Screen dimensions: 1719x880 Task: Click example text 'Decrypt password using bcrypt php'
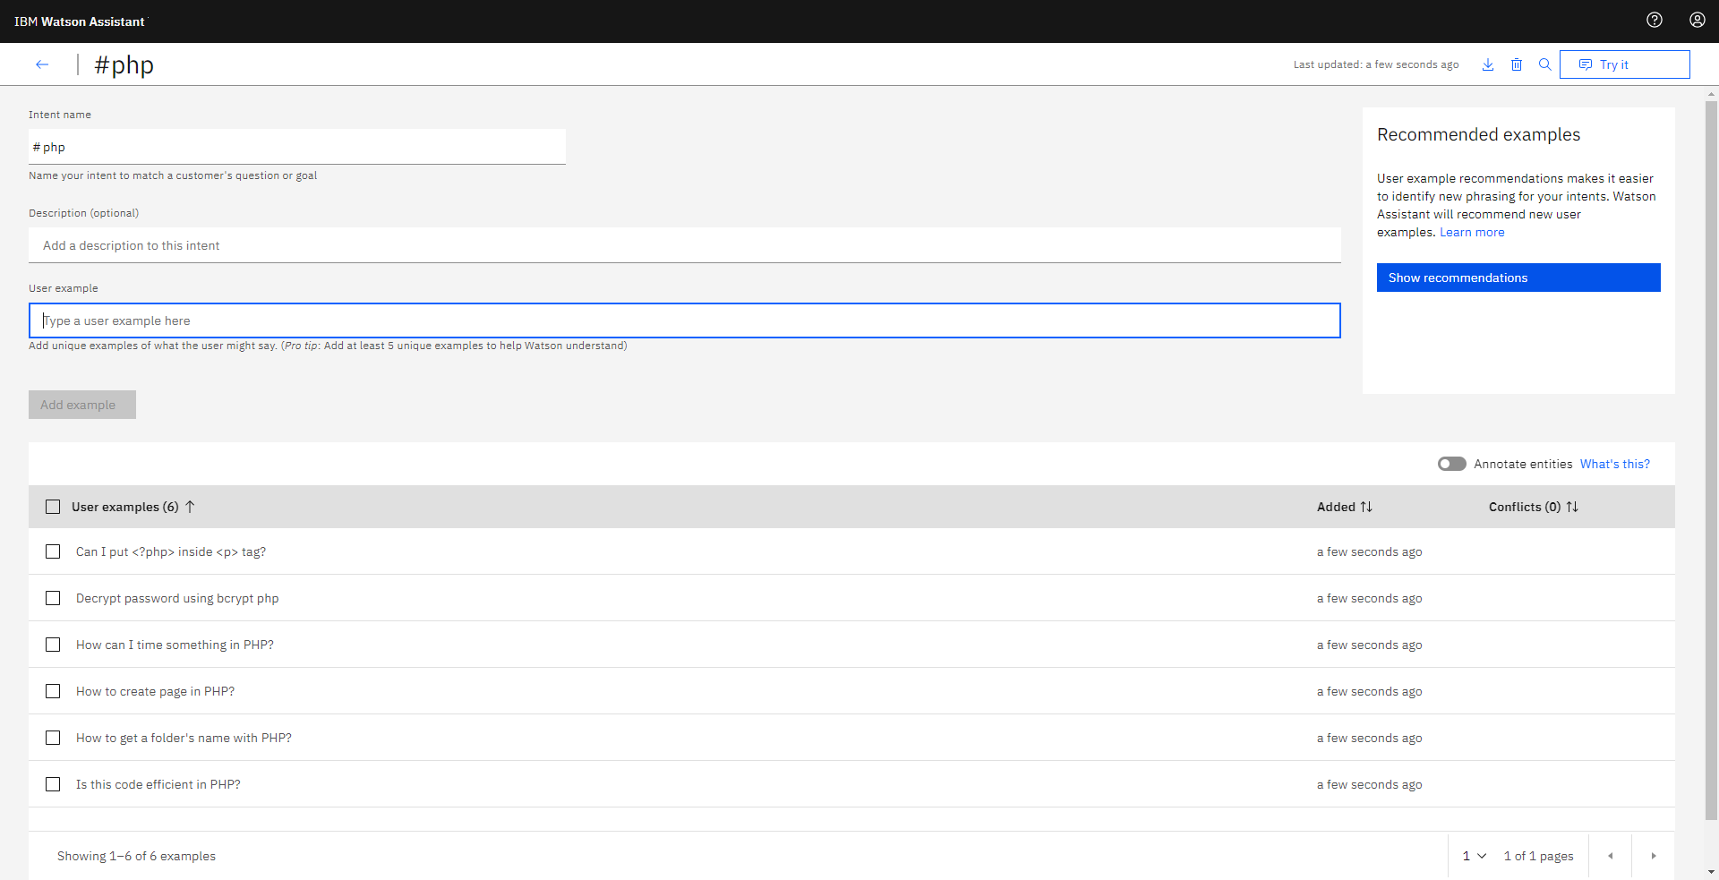coord(177,598)
